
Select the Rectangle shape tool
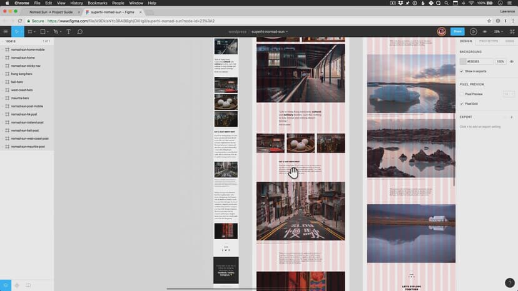pos(43,31)
